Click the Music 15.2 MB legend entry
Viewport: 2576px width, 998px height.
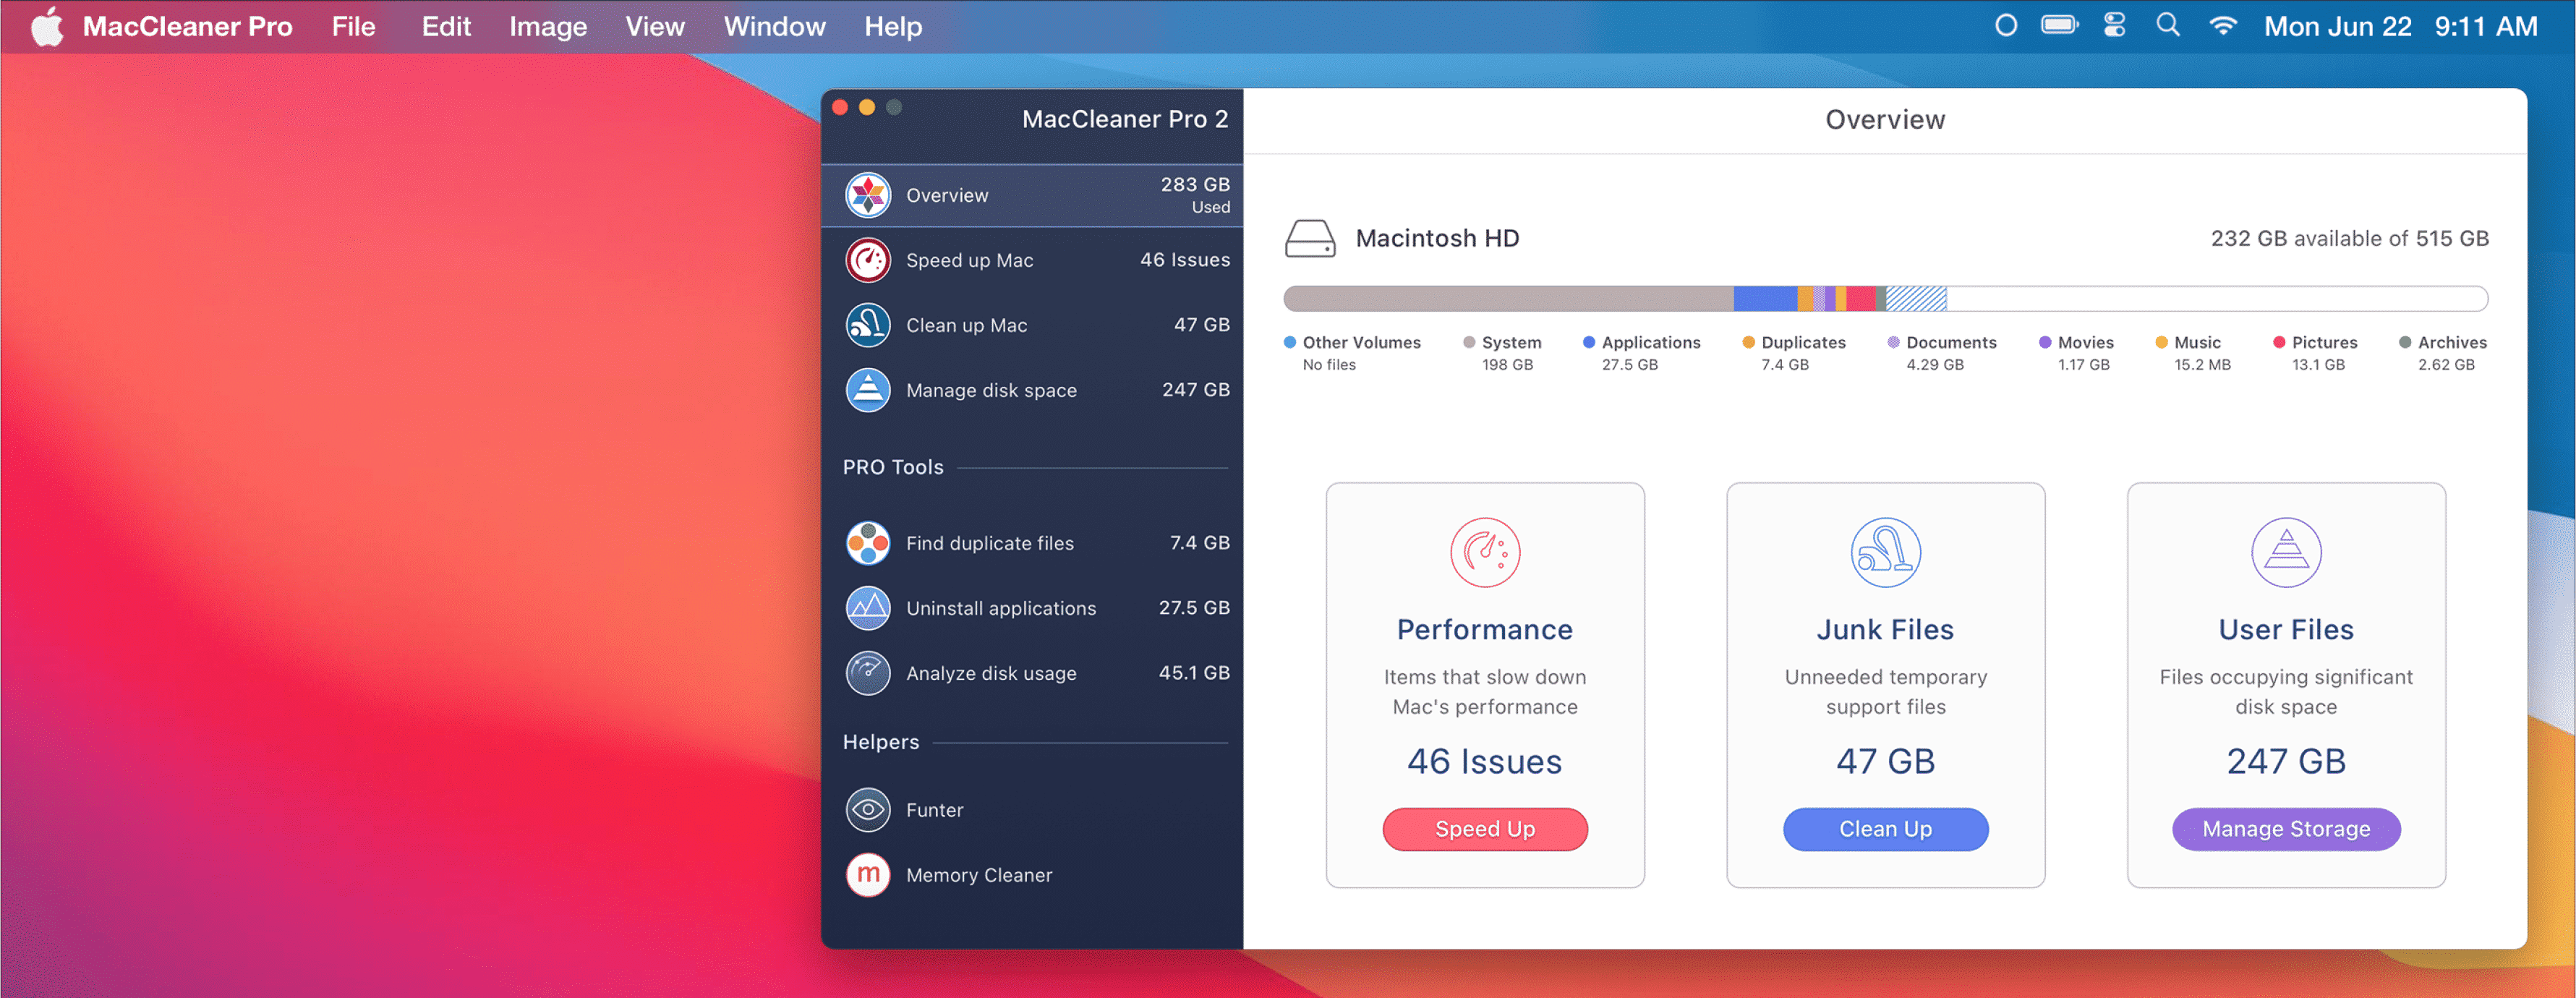point(2194,353)
